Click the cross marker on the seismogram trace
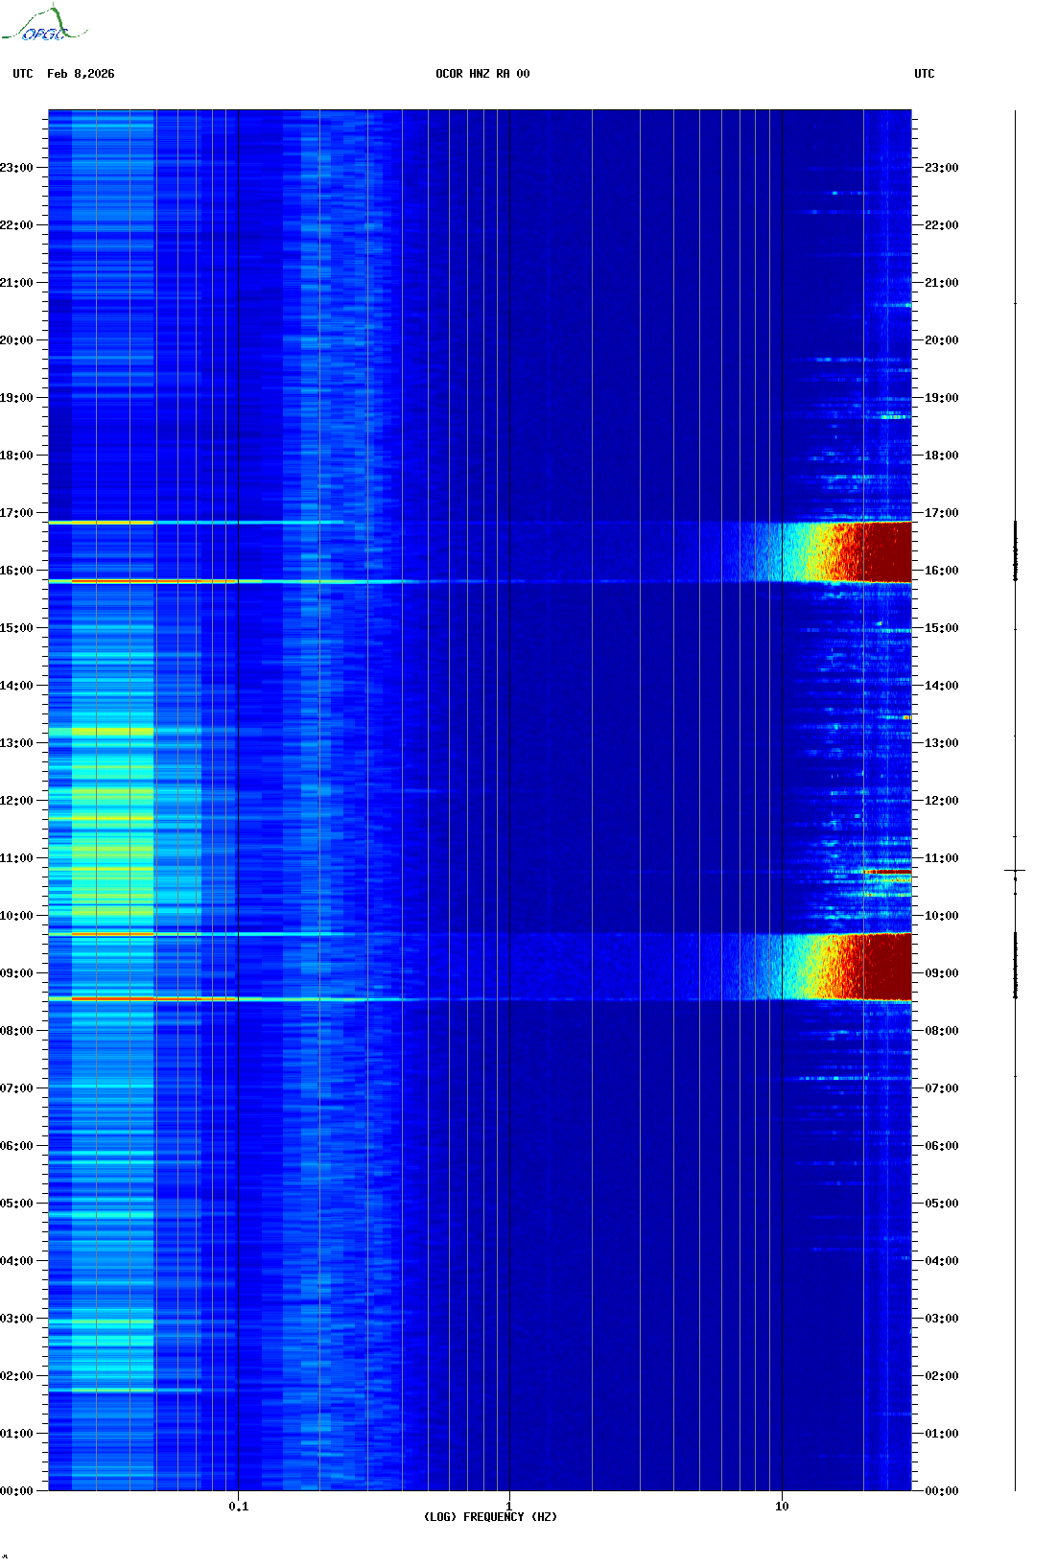The image size is (1057, 1567). 1015,871
